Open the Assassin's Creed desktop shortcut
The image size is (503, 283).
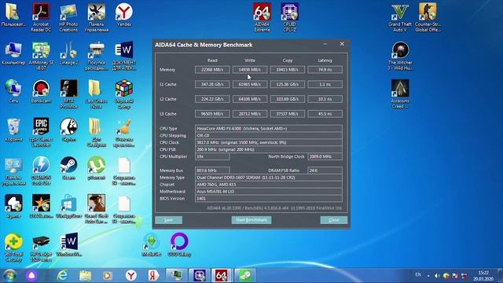(400, 94)
